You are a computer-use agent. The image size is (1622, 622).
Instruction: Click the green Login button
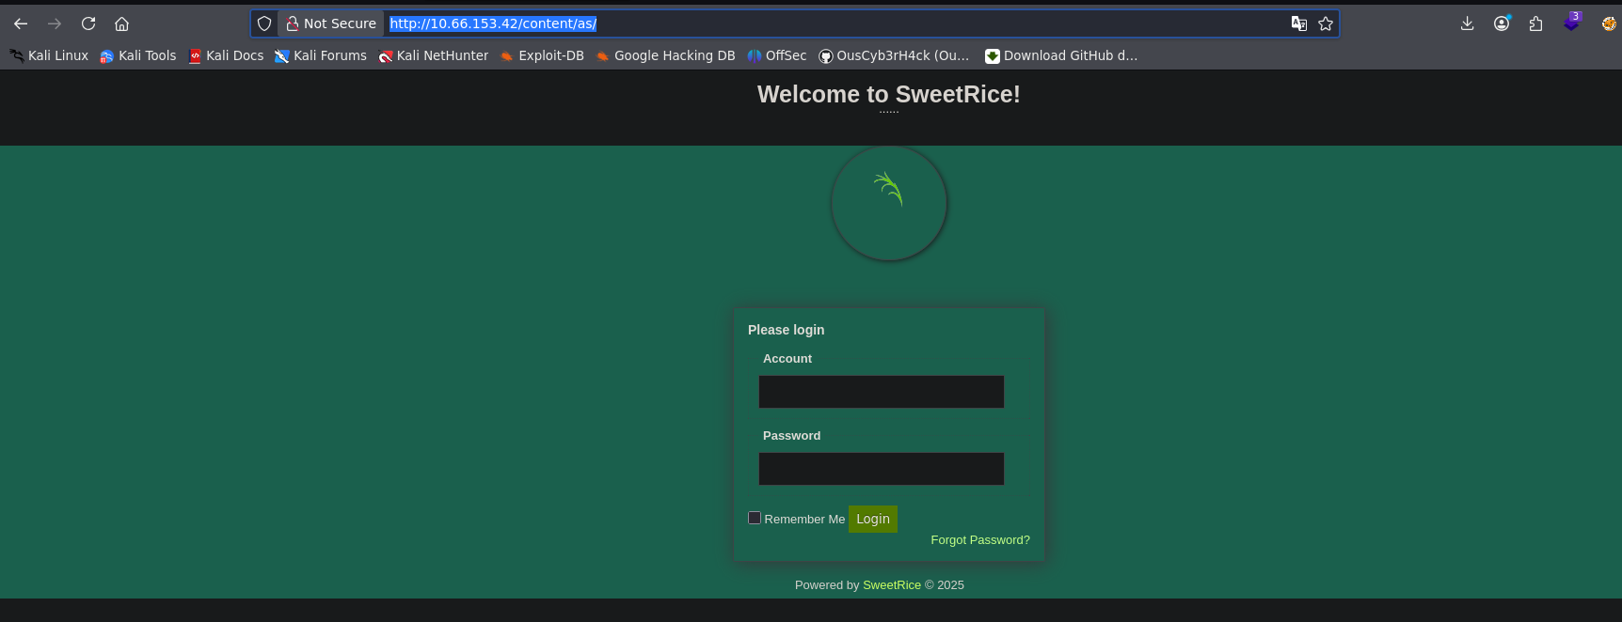pos(873,519)
